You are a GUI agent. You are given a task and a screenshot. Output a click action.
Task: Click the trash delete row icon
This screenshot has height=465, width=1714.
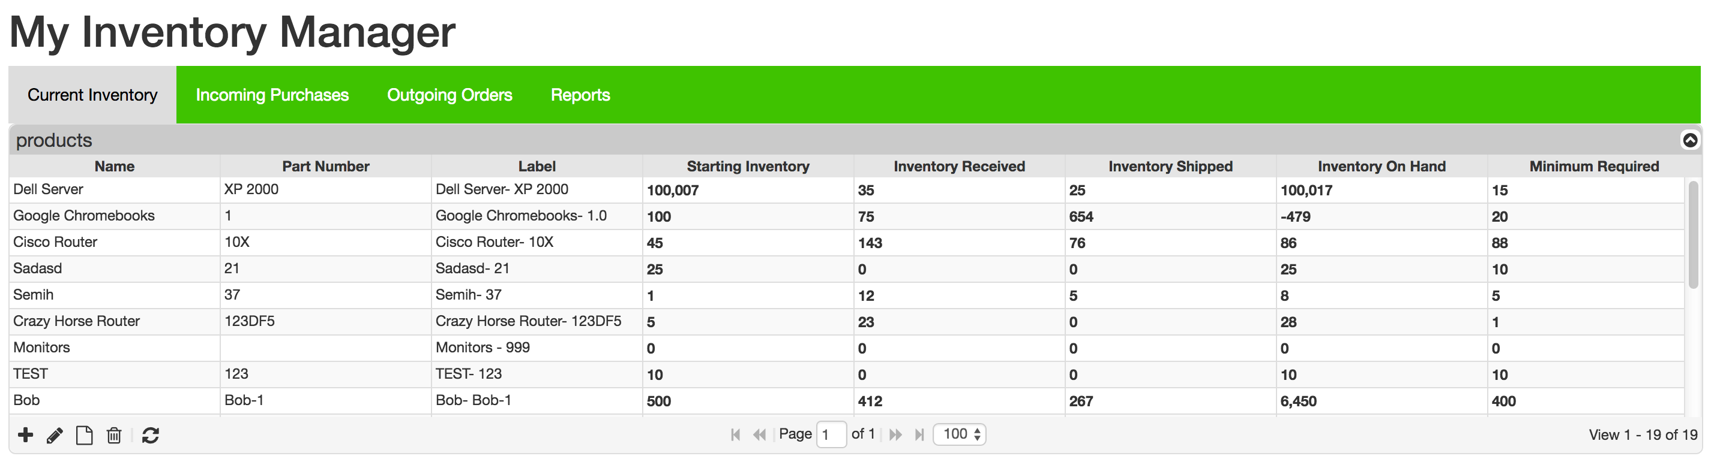point(114,436)
